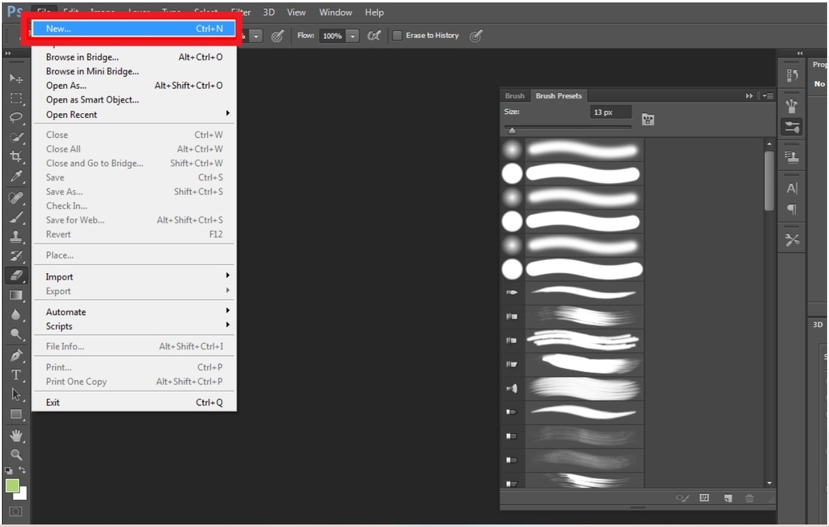Switch to the Brush tab
Viewport: 829px width, 527px height.
pos(515,96)
